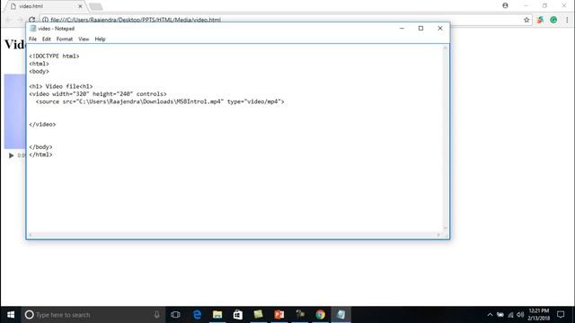Click the 'Type here to search' box

[x=92, y=315]
